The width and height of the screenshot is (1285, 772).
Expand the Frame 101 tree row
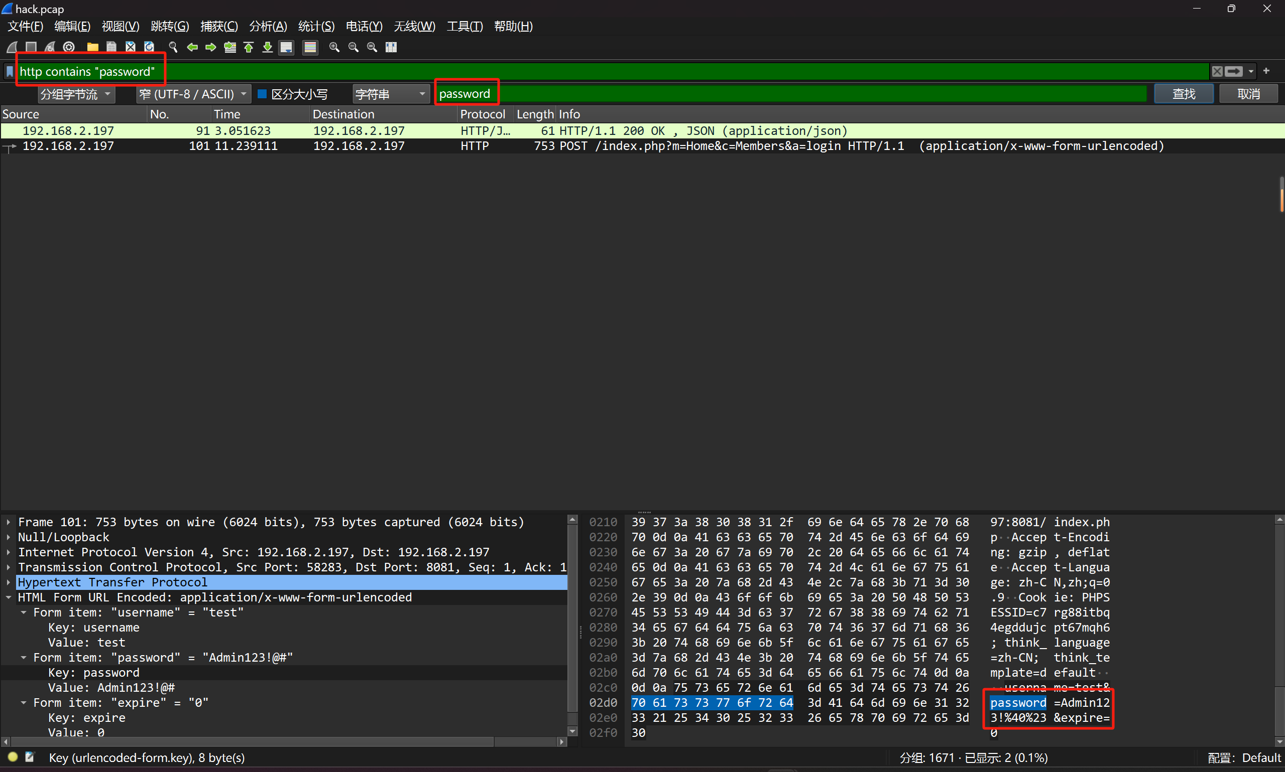(x=9, y=522)
